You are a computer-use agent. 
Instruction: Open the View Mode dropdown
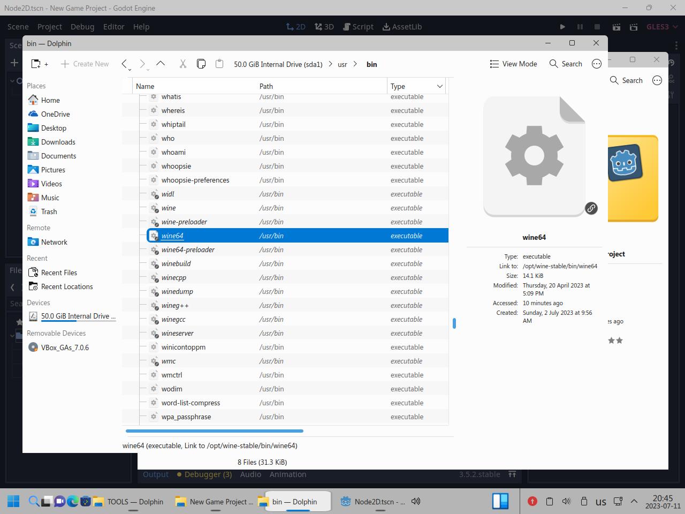pos(513,64)
